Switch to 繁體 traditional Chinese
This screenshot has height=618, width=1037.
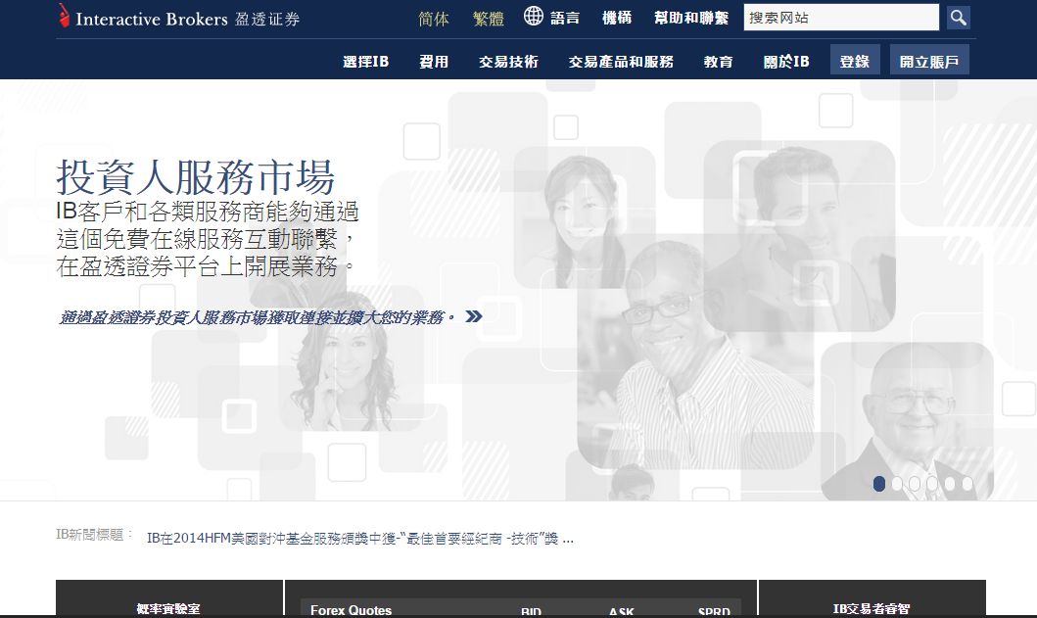coord(488,19)
